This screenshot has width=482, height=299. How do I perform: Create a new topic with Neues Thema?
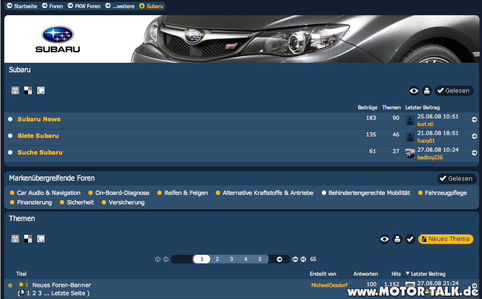coord(446,239)
